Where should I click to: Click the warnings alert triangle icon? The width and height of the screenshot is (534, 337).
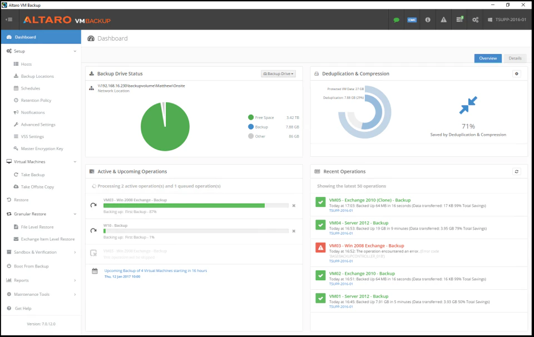pyautogui.click(x=443, y=19)
